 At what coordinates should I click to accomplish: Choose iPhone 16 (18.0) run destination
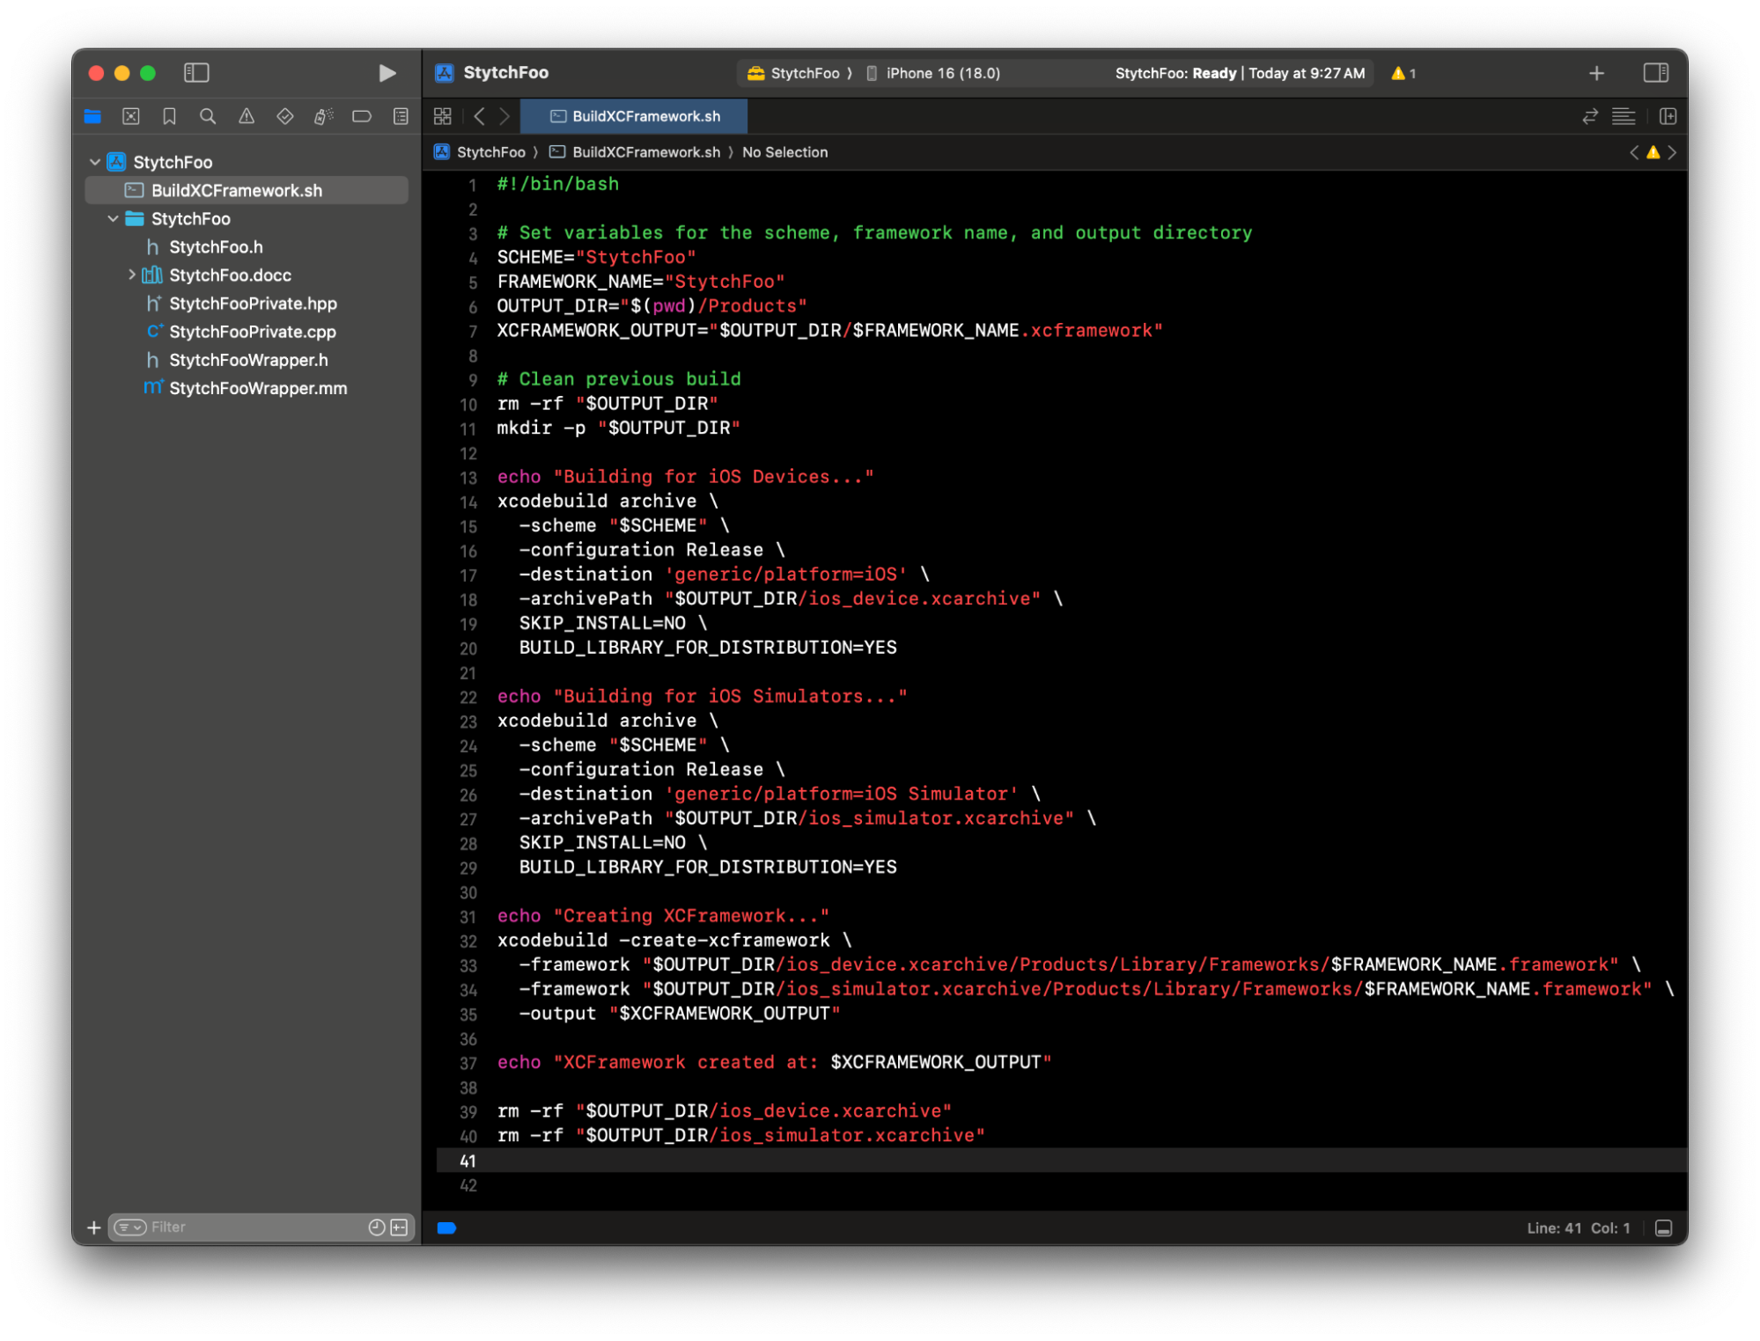click(x=932, y=73)
